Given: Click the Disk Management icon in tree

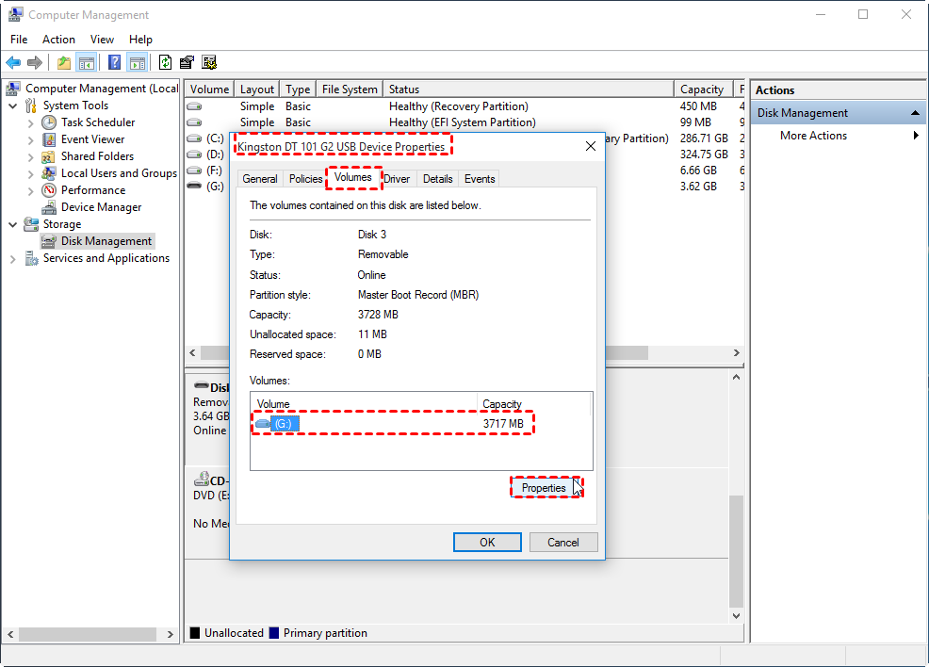Looking at the screenshot, I should [x=49, y=242].
